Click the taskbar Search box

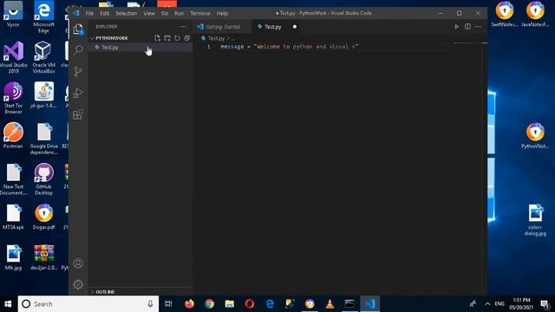[88, 304]
